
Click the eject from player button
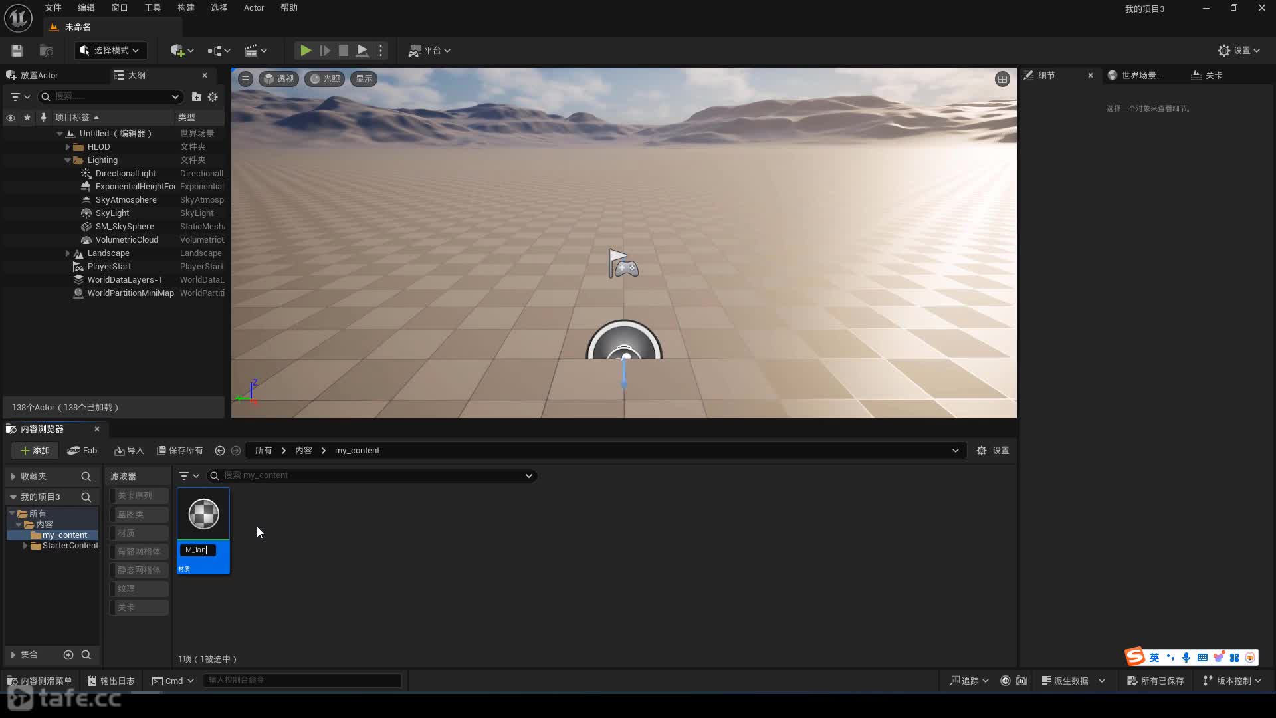[362, 51]
